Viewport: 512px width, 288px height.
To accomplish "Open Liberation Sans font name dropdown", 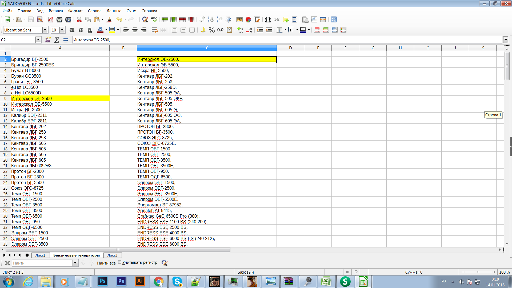I will [x=45, y=30].
